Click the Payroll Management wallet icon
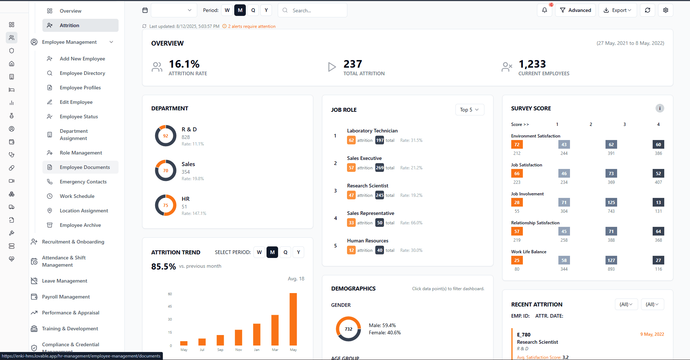Image resolution: width=690 pixels, height=360 pixels. pyautogui.click(x=34, y=297)
